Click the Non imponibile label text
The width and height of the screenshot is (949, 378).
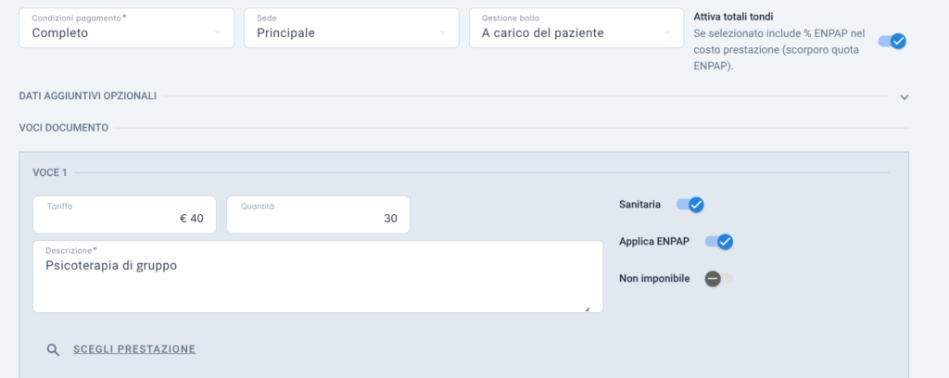654,279
